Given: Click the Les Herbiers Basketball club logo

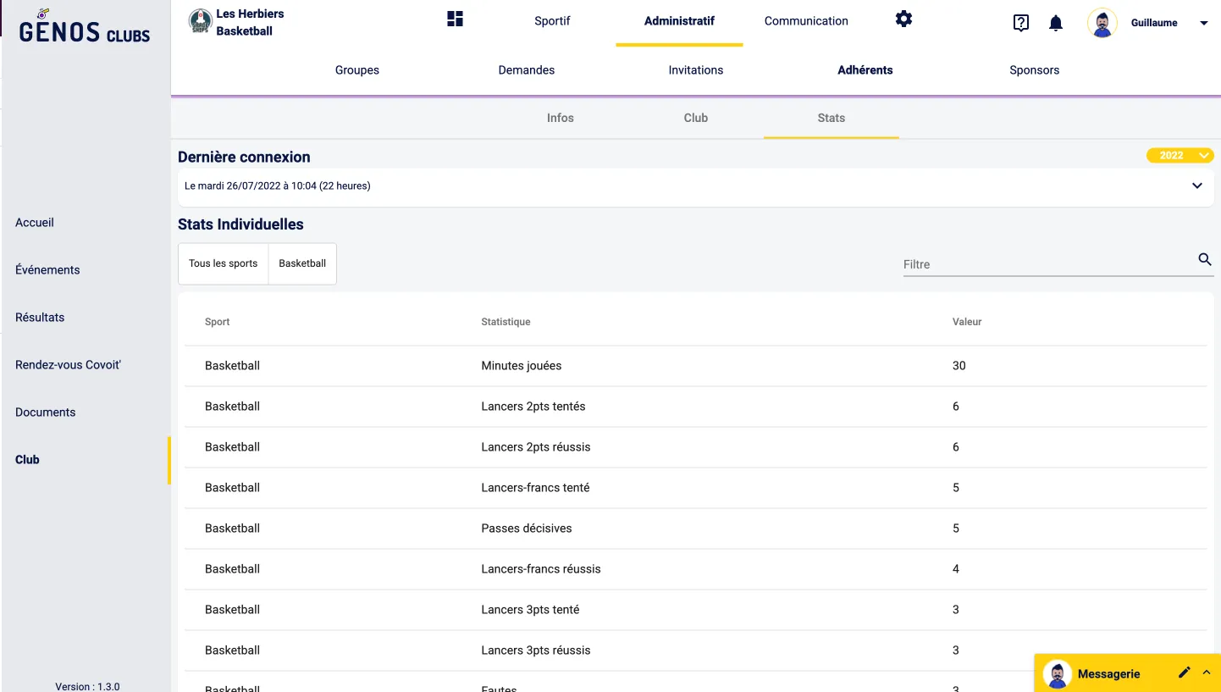Looking at the screenshot, I should tap(200, 22).
